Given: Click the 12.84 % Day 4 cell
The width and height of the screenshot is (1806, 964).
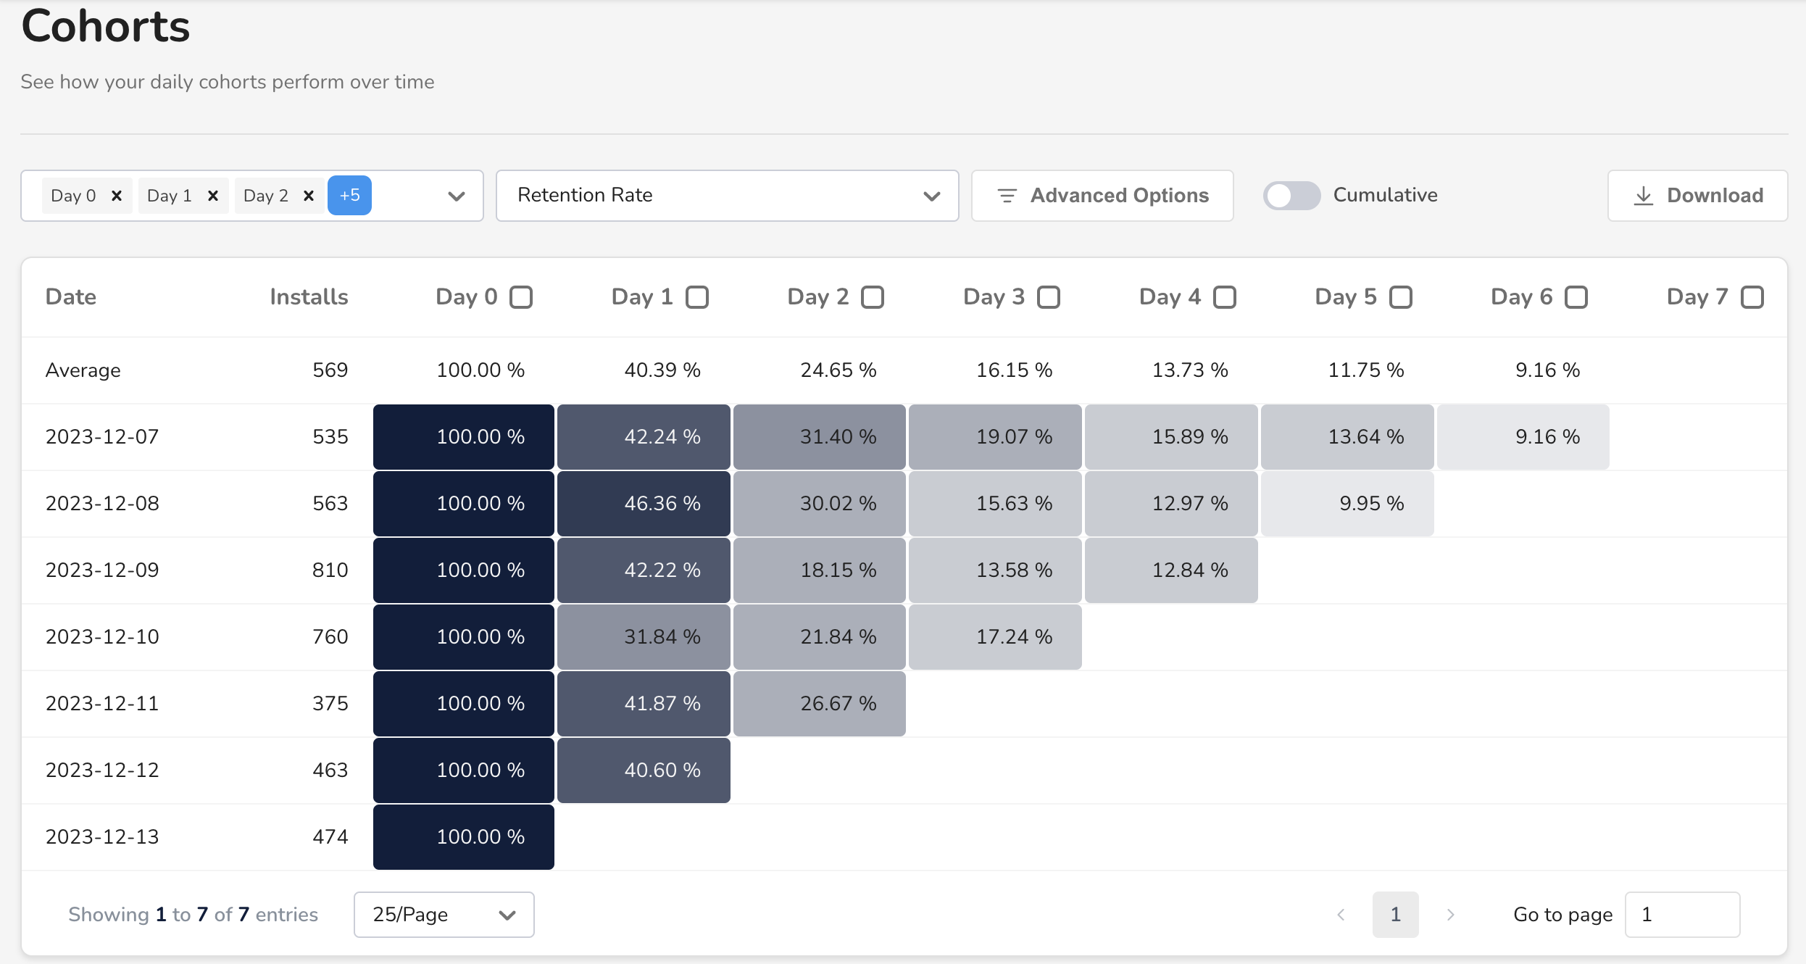Looking at the screenshot, I should tap(1171, 570).
